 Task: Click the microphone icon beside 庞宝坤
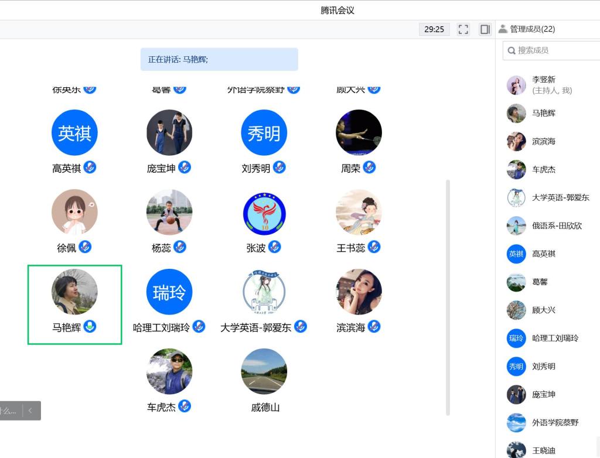pos(185,168)
